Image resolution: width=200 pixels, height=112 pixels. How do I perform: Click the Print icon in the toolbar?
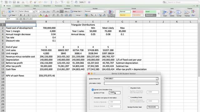(18, 2)
